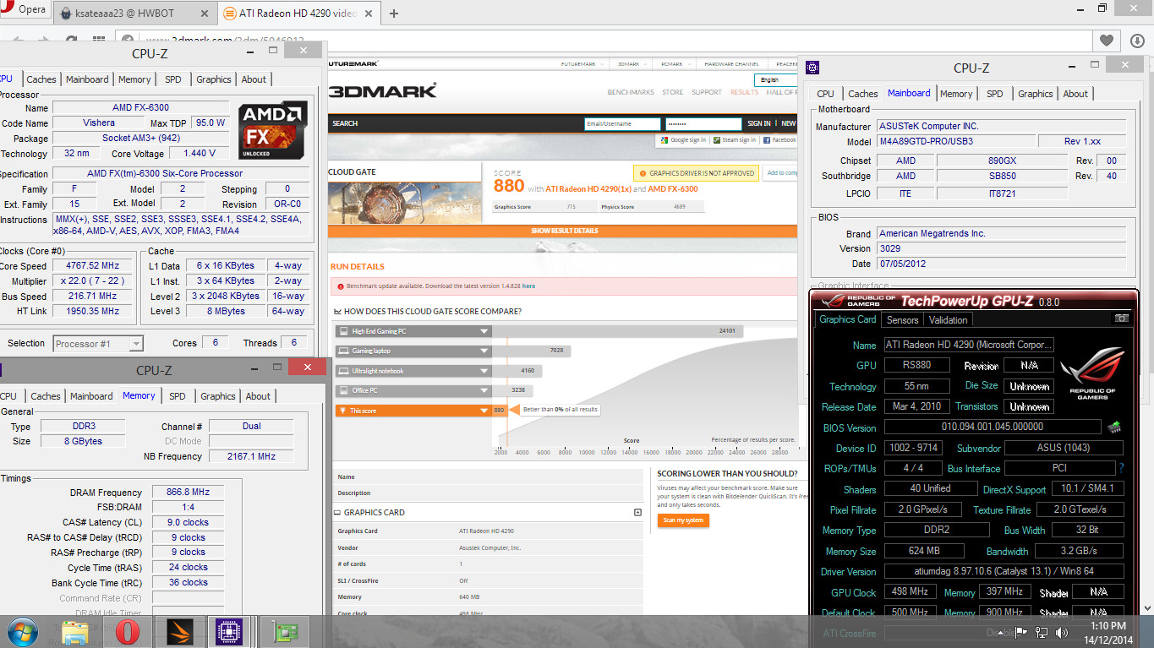The height and width of the screenshot is (648, 1154).
Task: Expand the Gaming laptop row
Action: (484, 351)
